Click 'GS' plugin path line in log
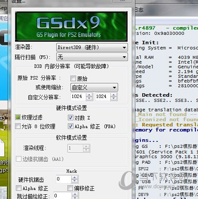The image size is (198, 199). [167, 146]
